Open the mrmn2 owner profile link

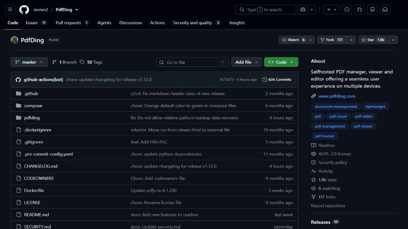pos(41,10)
